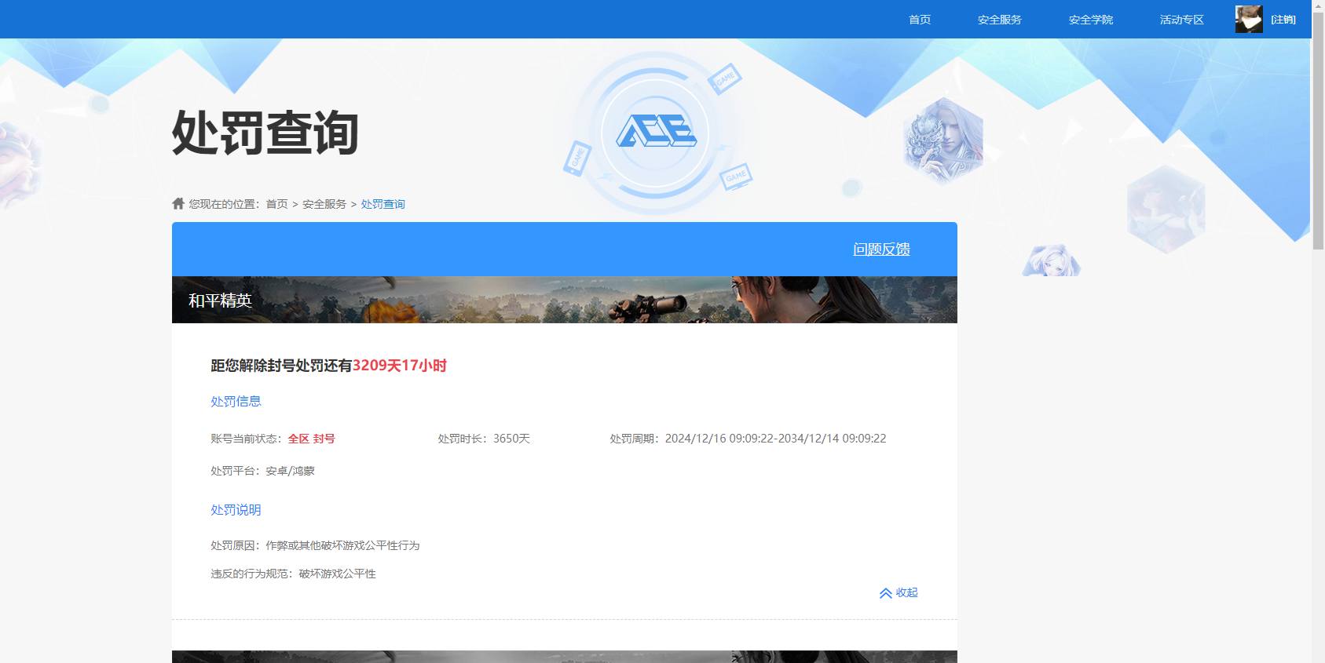Click the grey game banner at bottom
This screenshot has height=663, width=1325.
click(564, 657)
